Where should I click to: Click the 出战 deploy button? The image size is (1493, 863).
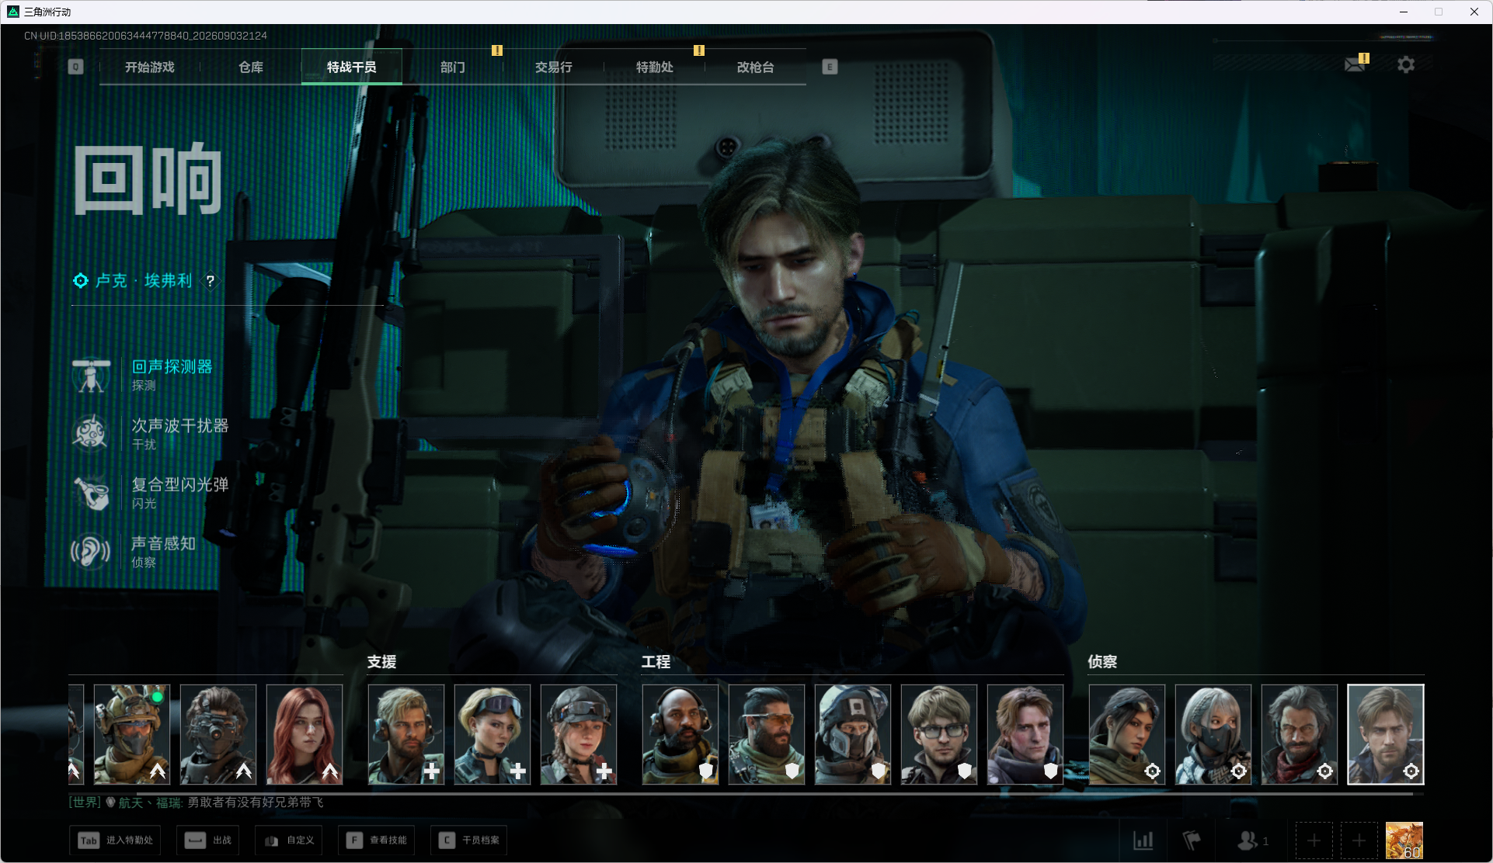tap(208, 840)
